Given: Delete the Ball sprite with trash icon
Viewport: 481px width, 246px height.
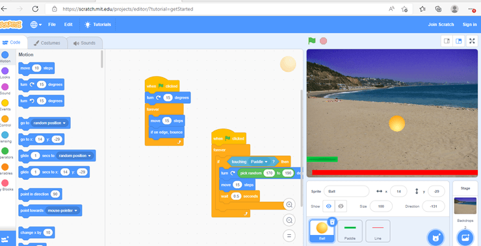Looking at the screenshot, I should [x=332, y=222].
